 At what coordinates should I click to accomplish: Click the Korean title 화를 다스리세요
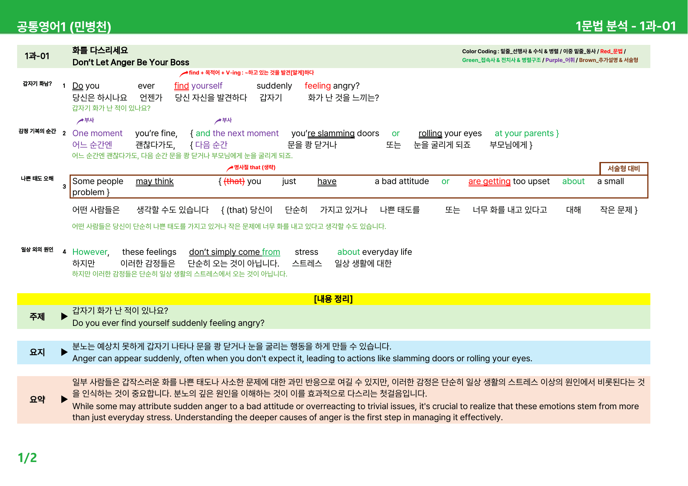100,50
